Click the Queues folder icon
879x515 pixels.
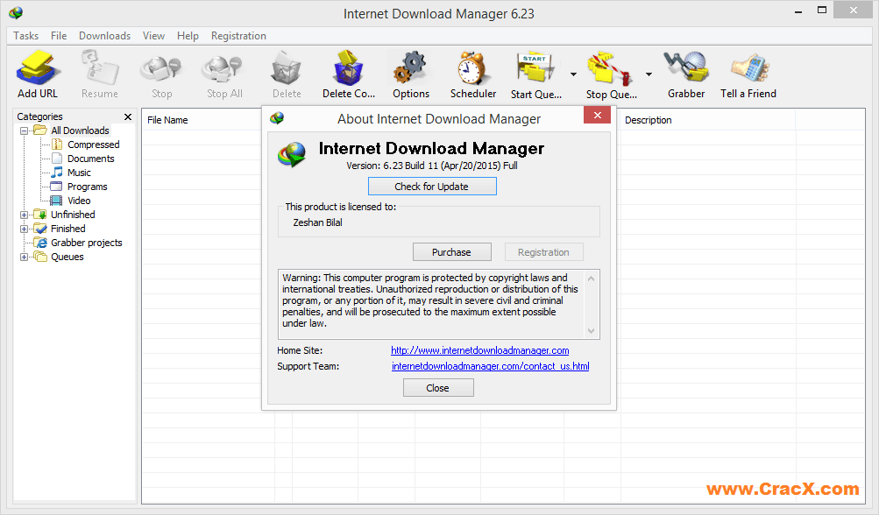(x=39, y=257)
